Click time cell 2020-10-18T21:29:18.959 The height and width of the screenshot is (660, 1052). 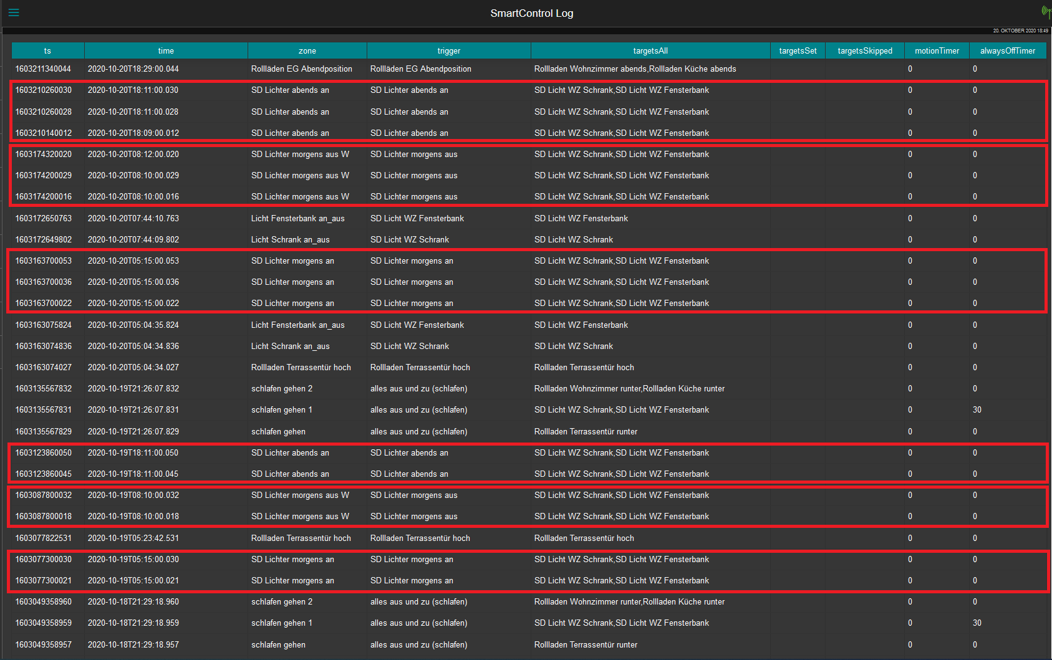(x=133, y=623)
